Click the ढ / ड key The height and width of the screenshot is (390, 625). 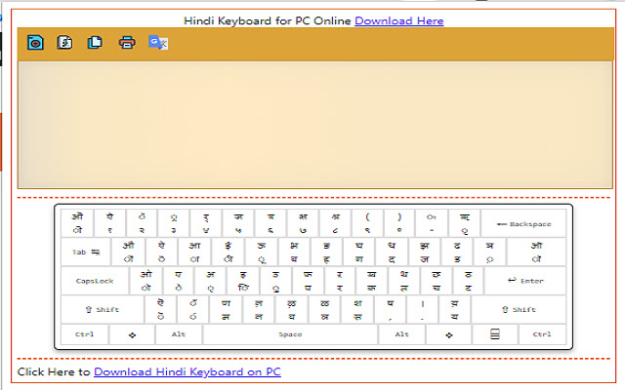point(457,252)
